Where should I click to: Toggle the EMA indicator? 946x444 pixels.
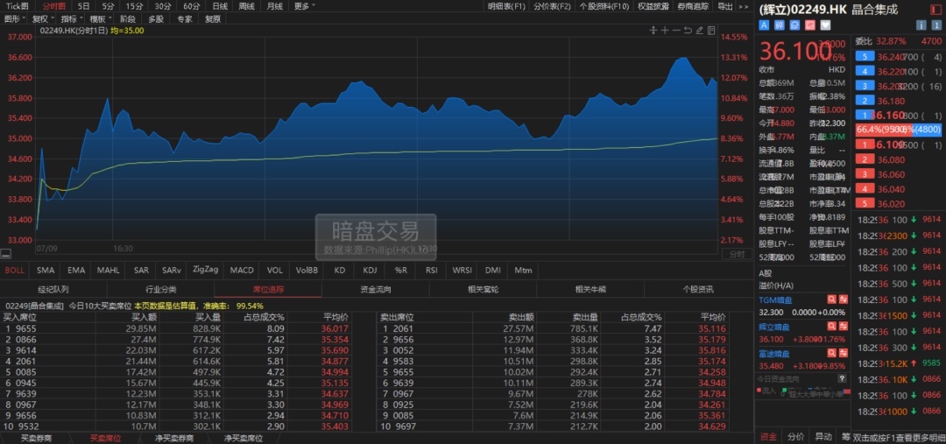76,271
